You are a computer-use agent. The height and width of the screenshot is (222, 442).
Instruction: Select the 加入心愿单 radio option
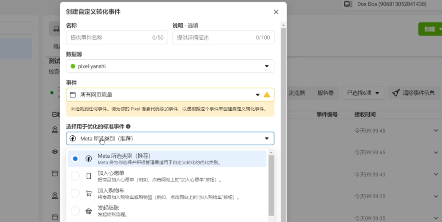click(75, 176)
